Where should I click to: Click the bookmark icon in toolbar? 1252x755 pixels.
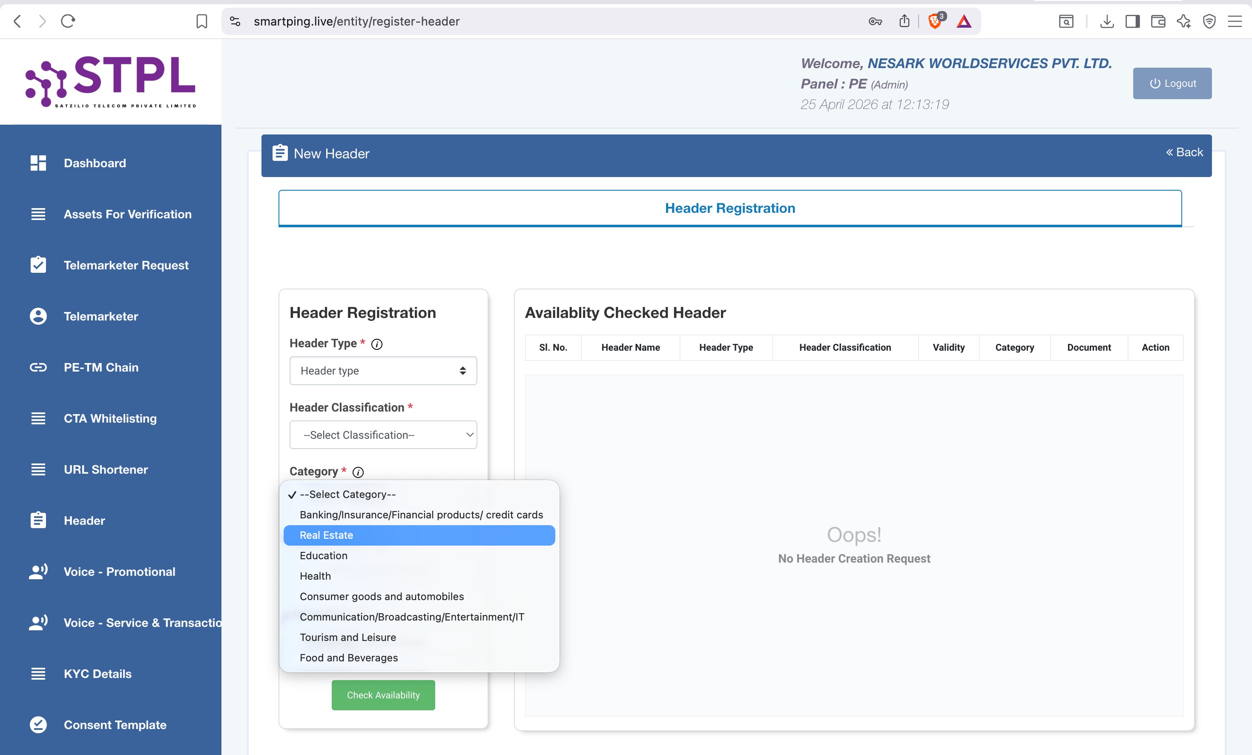pyautogui.click(x=202, y=21)
